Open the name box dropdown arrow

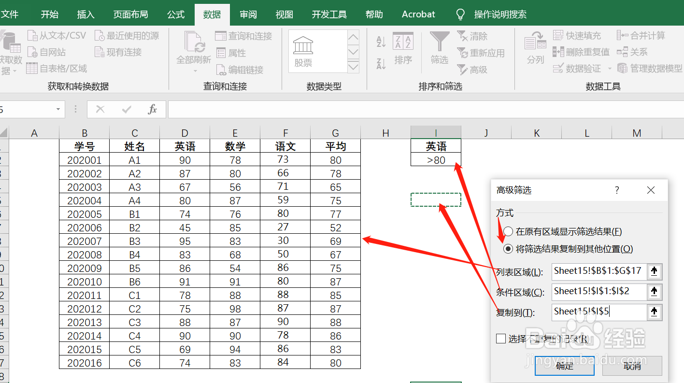(58, 110)
